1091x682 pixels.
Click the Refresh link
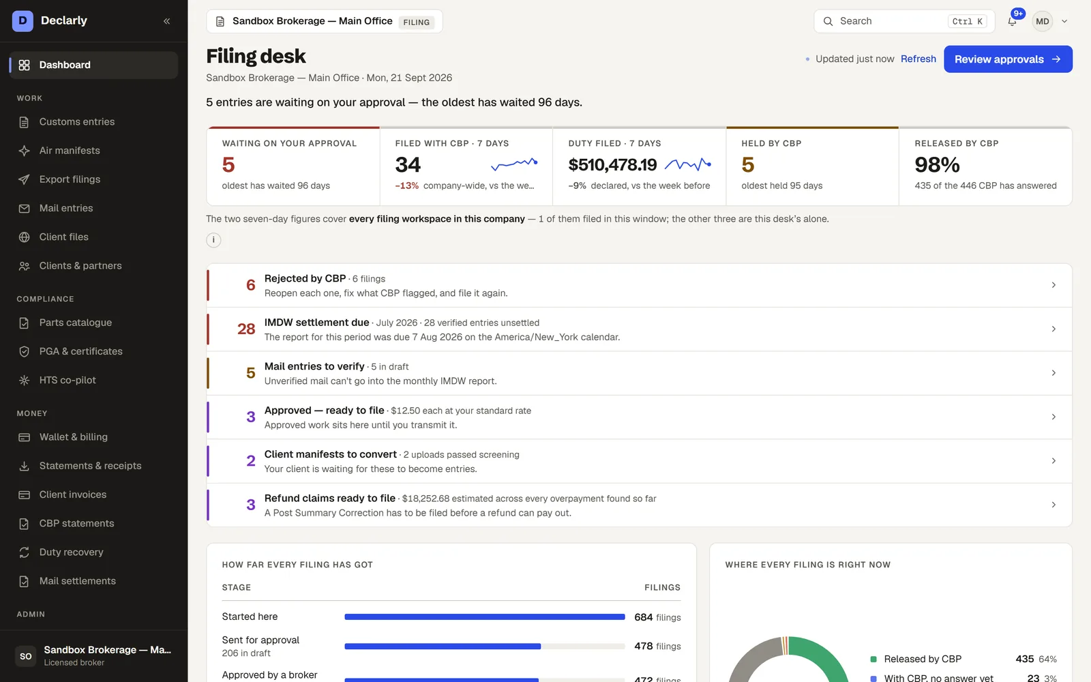pyautogui.click(x=918, y=59)
